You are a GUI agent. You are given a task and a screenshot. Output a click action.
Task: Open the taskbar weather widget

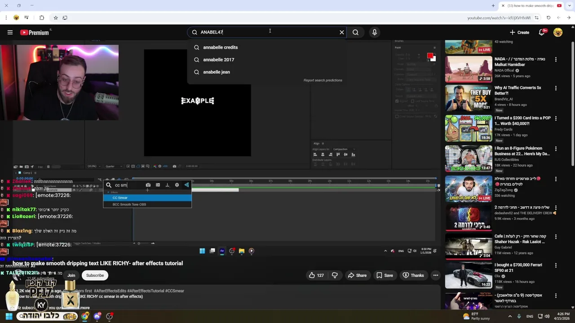[x=478, y=316]
